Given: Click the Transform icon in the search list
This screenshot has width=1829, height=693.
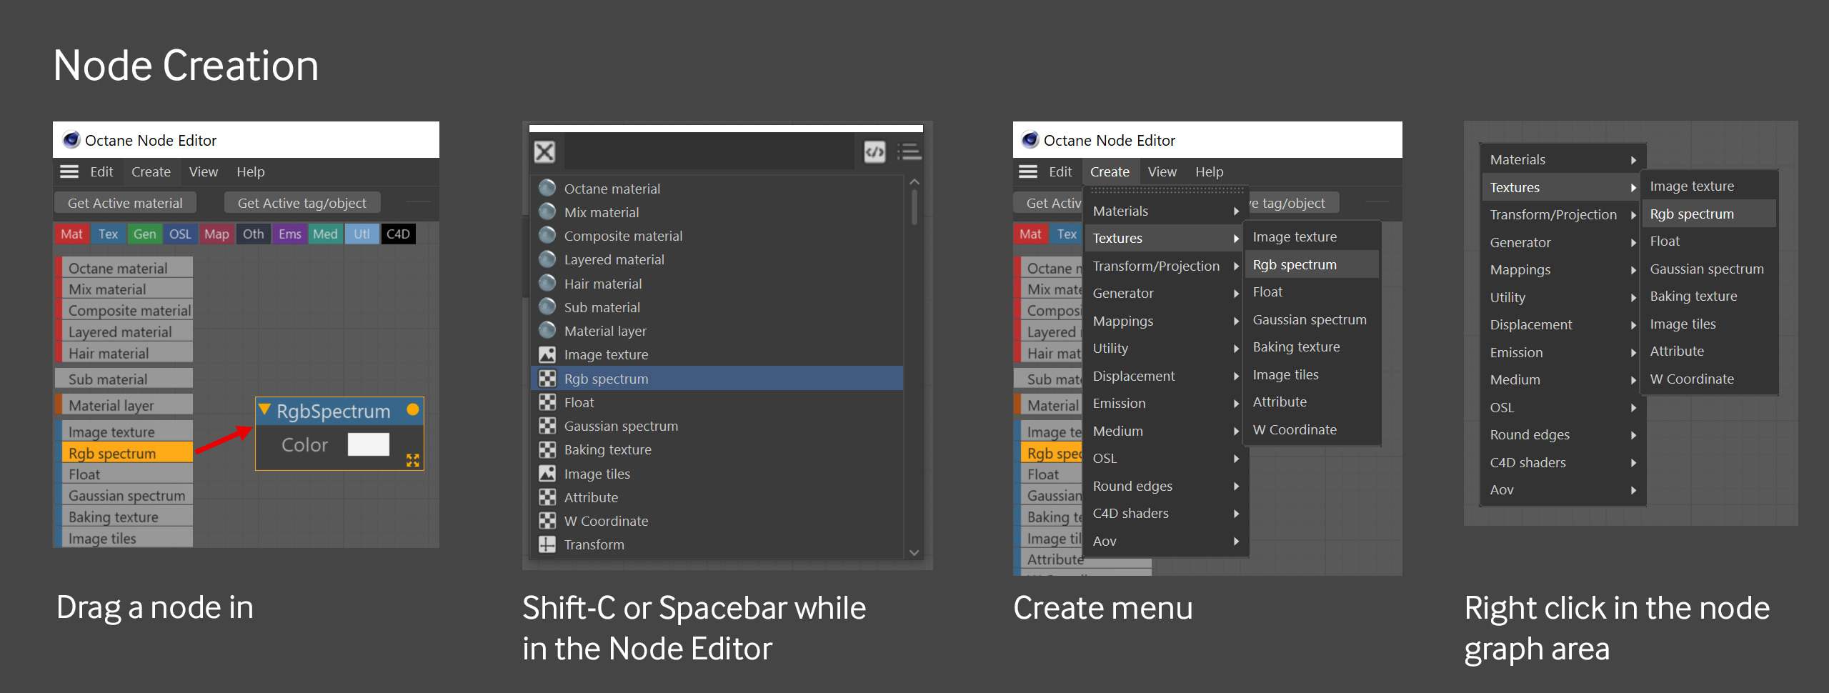Looking at the screenshot, I should 547,544.
